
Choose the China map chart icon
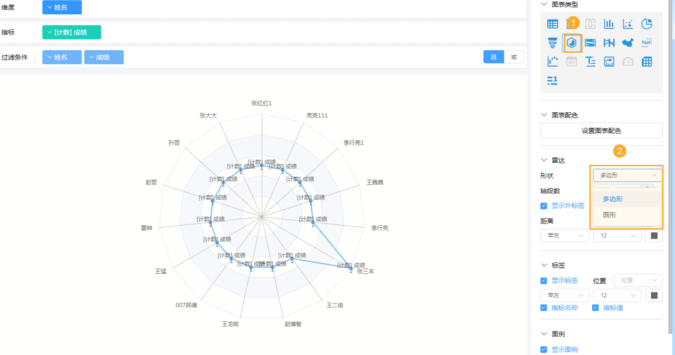point(628,43)
